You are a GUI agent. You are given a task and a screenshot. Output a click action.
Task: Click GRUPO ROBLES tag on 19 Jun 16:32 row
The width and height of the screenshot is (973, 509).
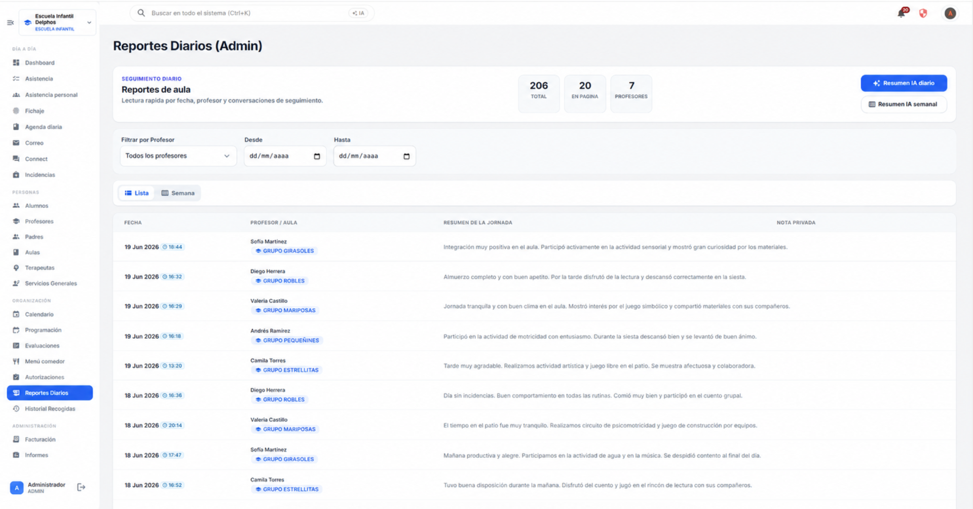point(280,281)
